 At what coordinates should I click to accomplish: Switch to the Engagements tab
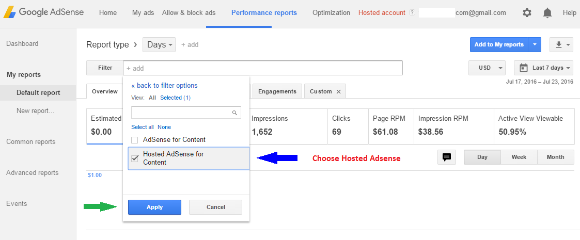(277, 91)
